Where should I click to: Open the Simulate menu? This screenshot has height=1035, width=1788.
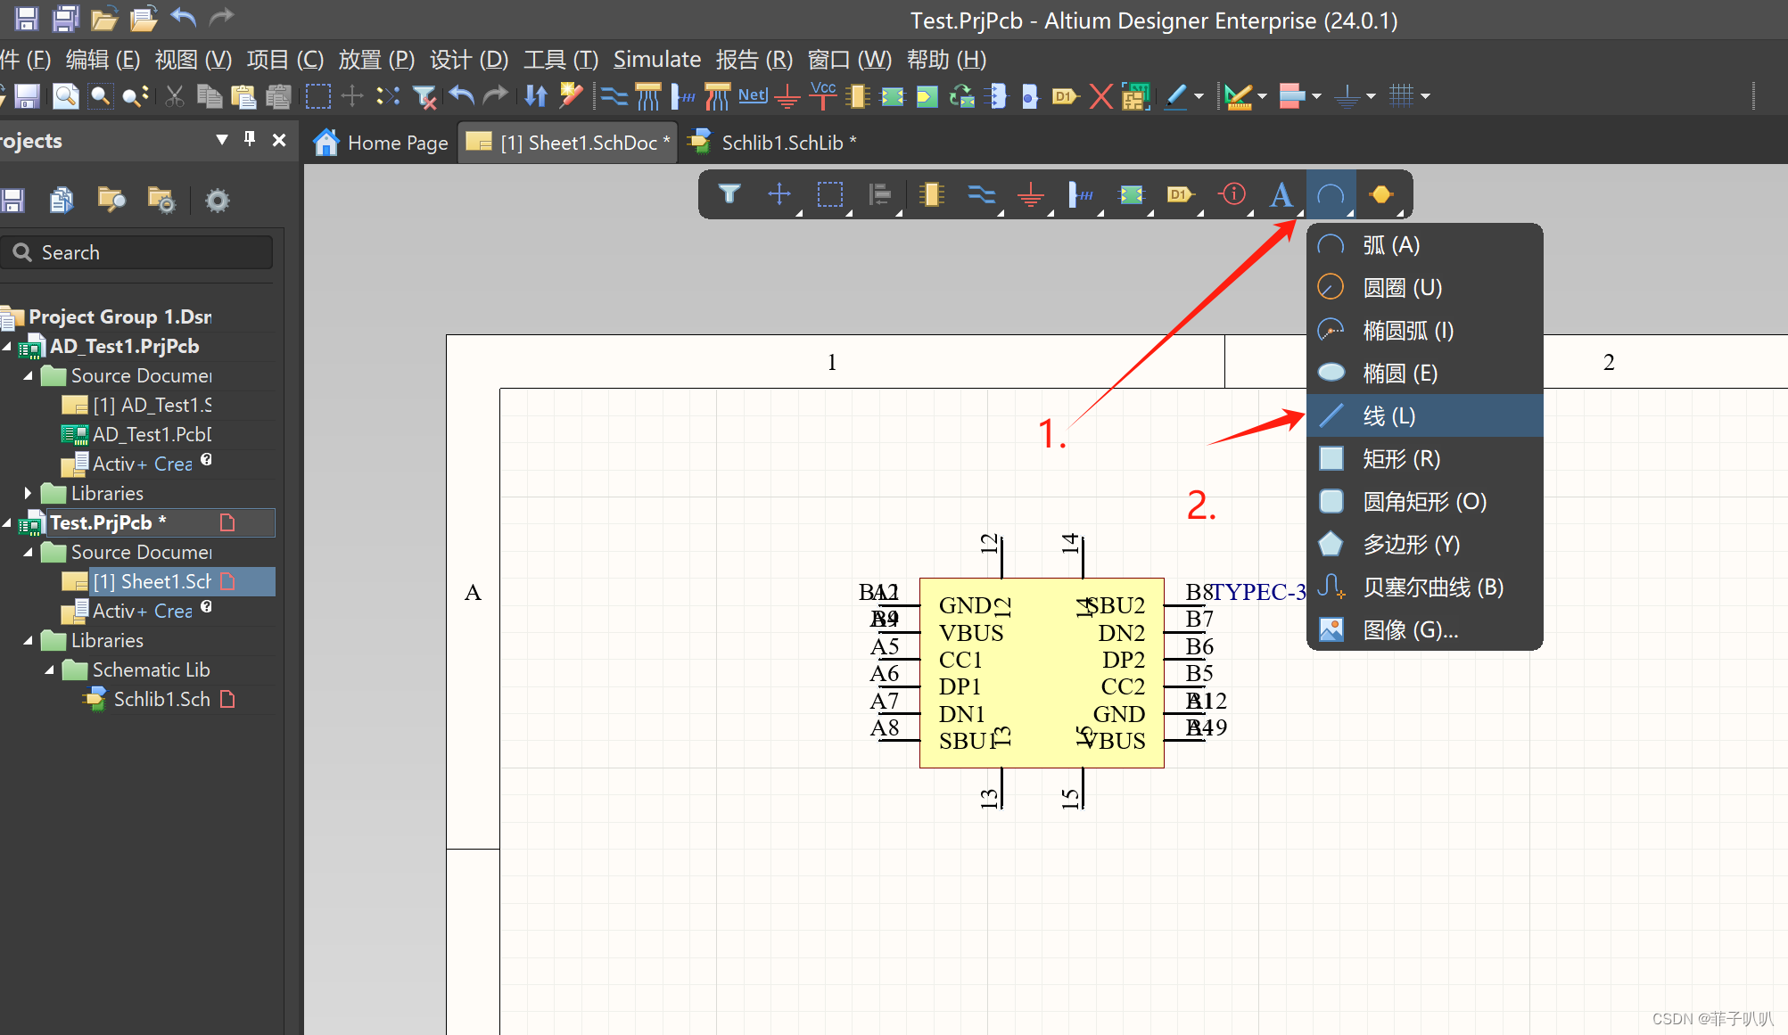657,60
